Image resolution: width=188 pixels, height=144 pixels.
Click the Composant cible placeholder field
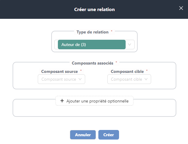(126, 79)
